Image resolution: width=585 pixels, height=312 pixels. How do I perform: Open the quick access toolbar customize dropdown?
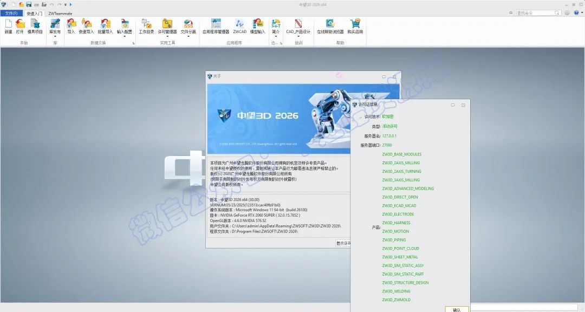tap(66, 4)
